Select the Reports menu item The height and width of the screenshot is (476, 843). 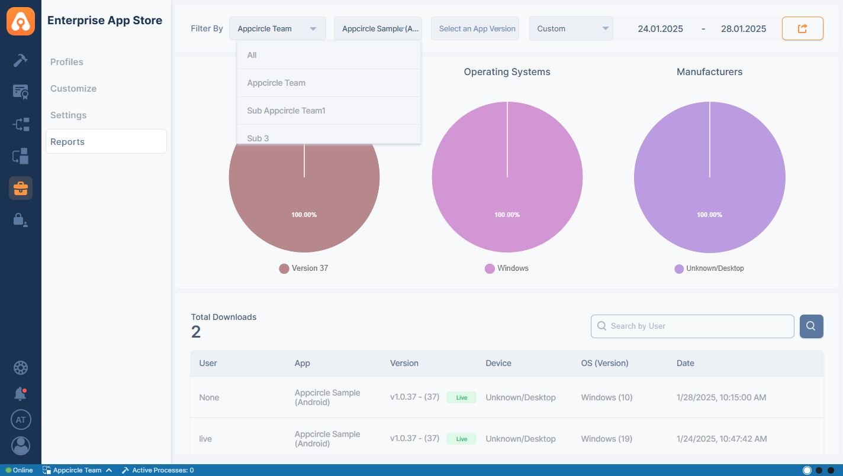pos(106,142)
